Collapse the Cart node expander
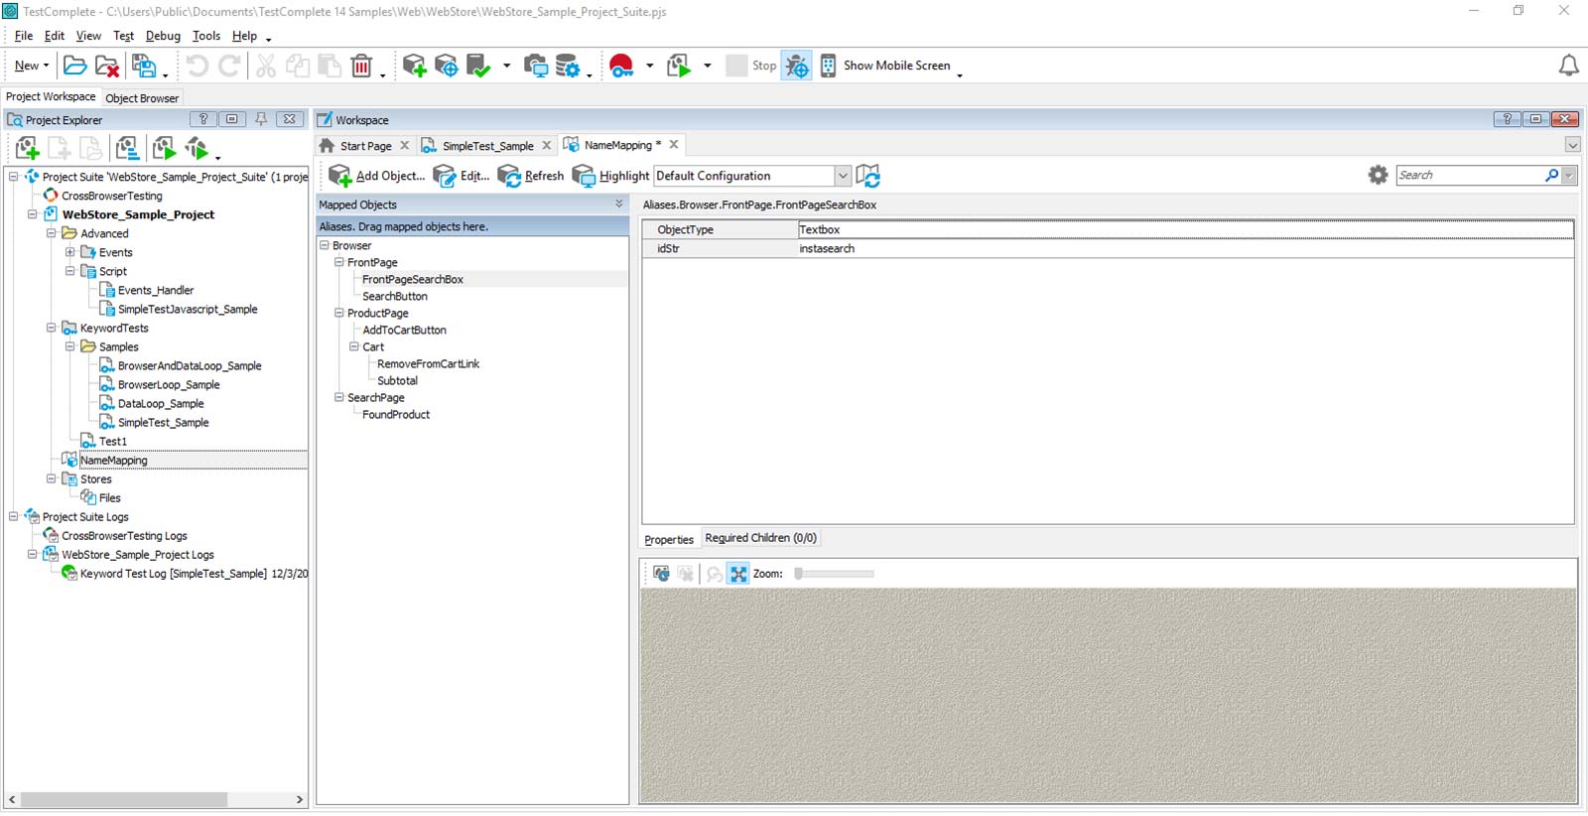 353,346
